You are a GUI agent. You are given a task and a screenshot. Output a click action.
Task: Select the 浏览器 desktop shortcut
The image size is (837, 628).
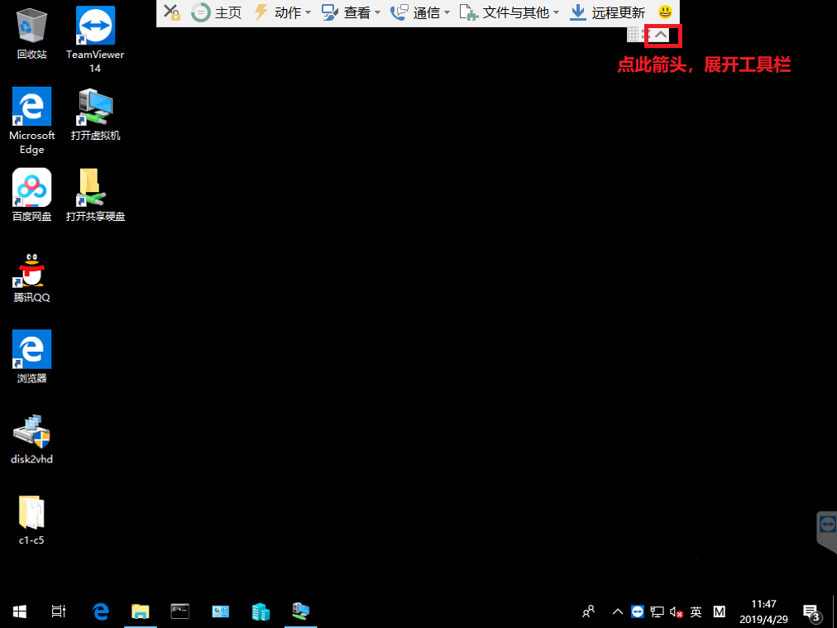(x=32, y=357)
